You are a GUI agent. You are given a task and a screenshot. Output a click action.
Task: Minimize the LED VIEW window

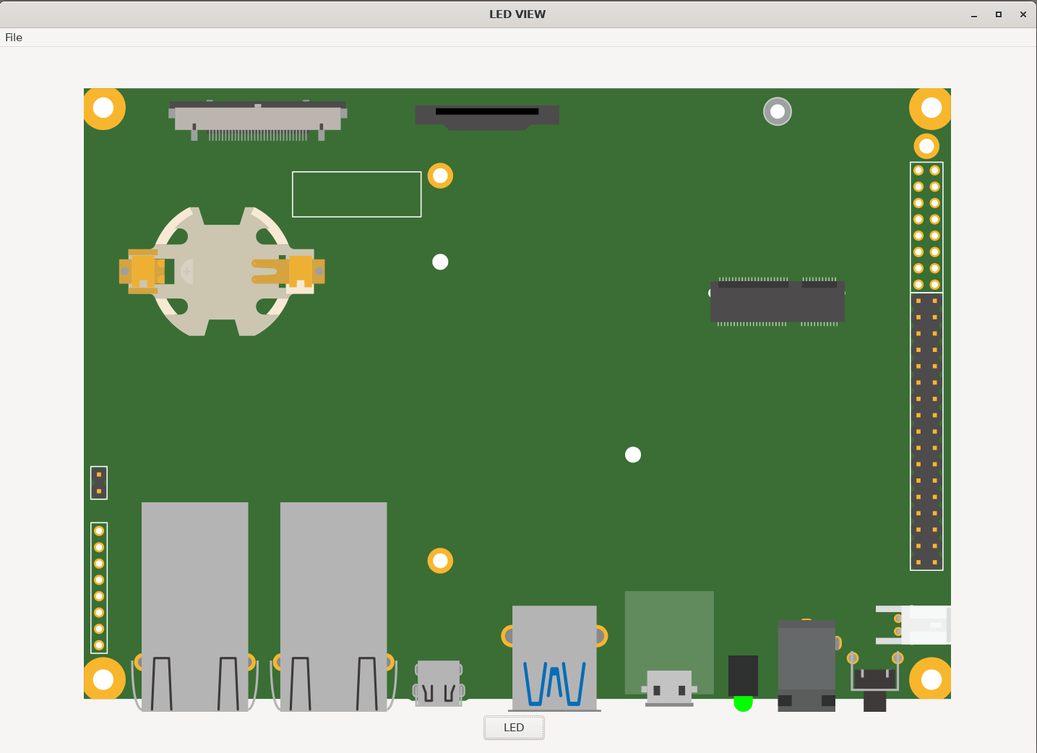point(974,14)
